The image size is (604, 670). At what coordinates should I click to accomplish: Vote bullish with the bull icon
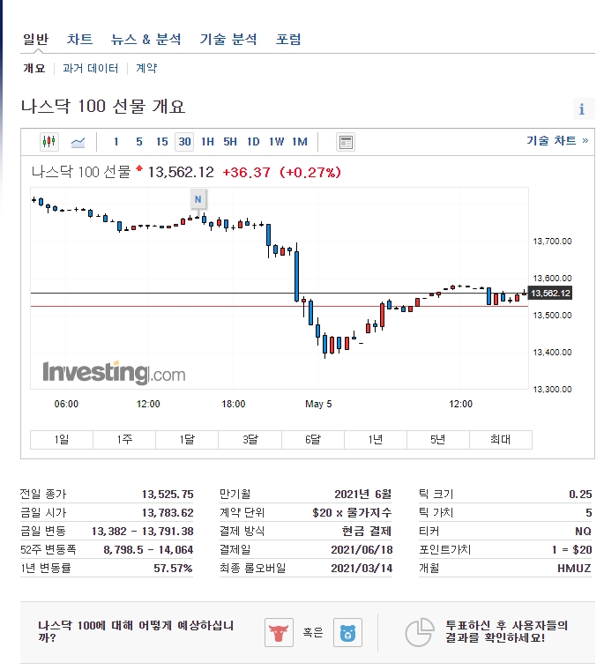(279, 632)
